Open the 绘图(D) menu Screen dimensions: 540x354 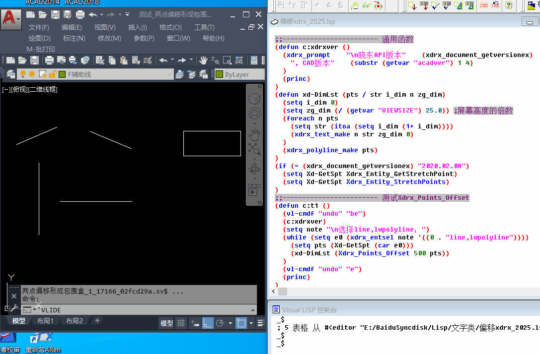(x=39, y=38)
